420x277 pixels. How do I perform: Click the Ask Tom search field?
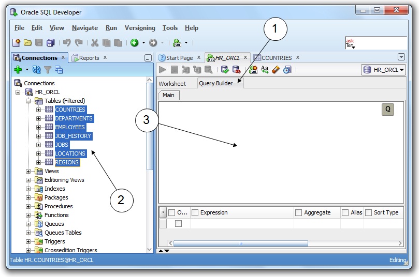point(376,43)
